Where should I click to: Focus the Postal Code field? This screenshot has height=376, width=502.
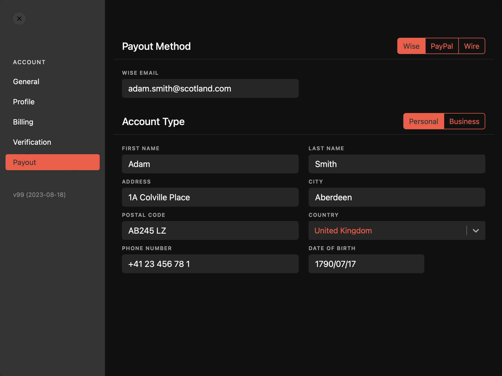coord(210,231)
